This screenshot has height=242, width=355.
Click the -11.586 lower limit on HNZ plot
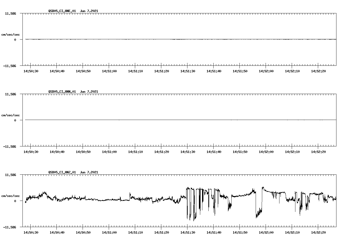[10, 227]
